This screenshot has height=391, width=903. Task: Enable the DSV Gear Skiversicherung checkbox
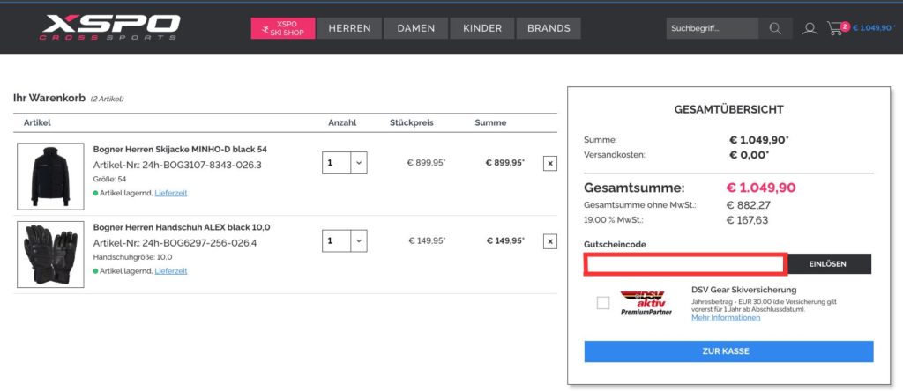point(603,302)
